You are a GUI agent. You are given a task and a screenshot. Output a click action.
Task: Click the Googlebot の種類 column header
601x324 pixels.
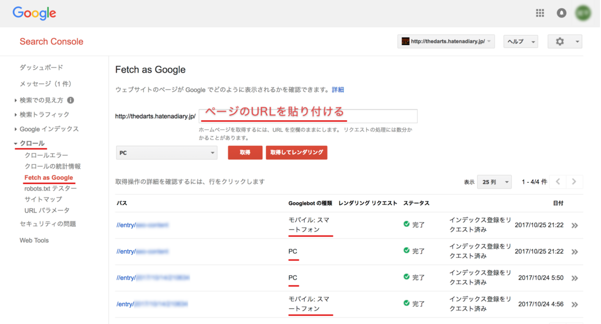pyautogui.click(x=310, y=203)
